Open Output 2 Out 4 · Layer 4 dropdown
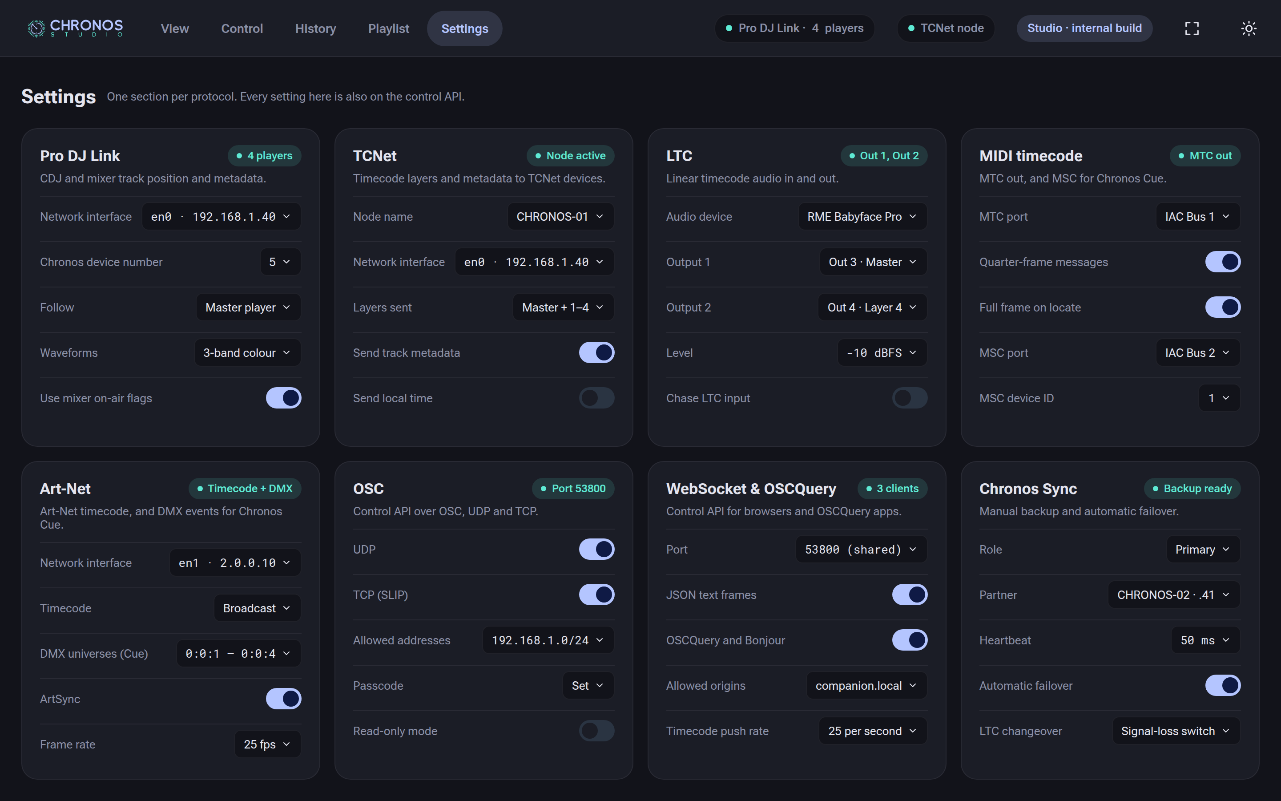Screen dimensions: 1281x801 873,307
